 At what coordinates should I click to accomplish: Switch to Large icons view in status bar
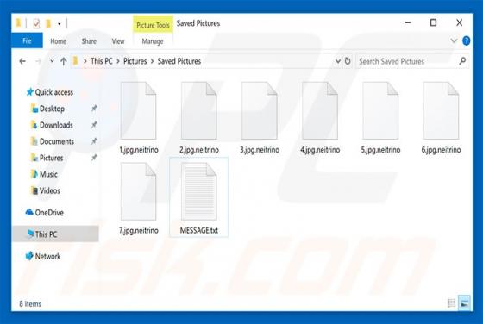click(465, 303)
